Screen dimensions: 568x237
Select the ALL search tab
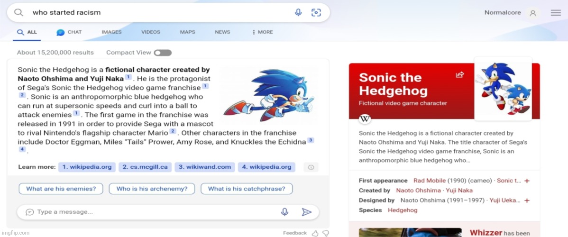[x=27, y=32]
